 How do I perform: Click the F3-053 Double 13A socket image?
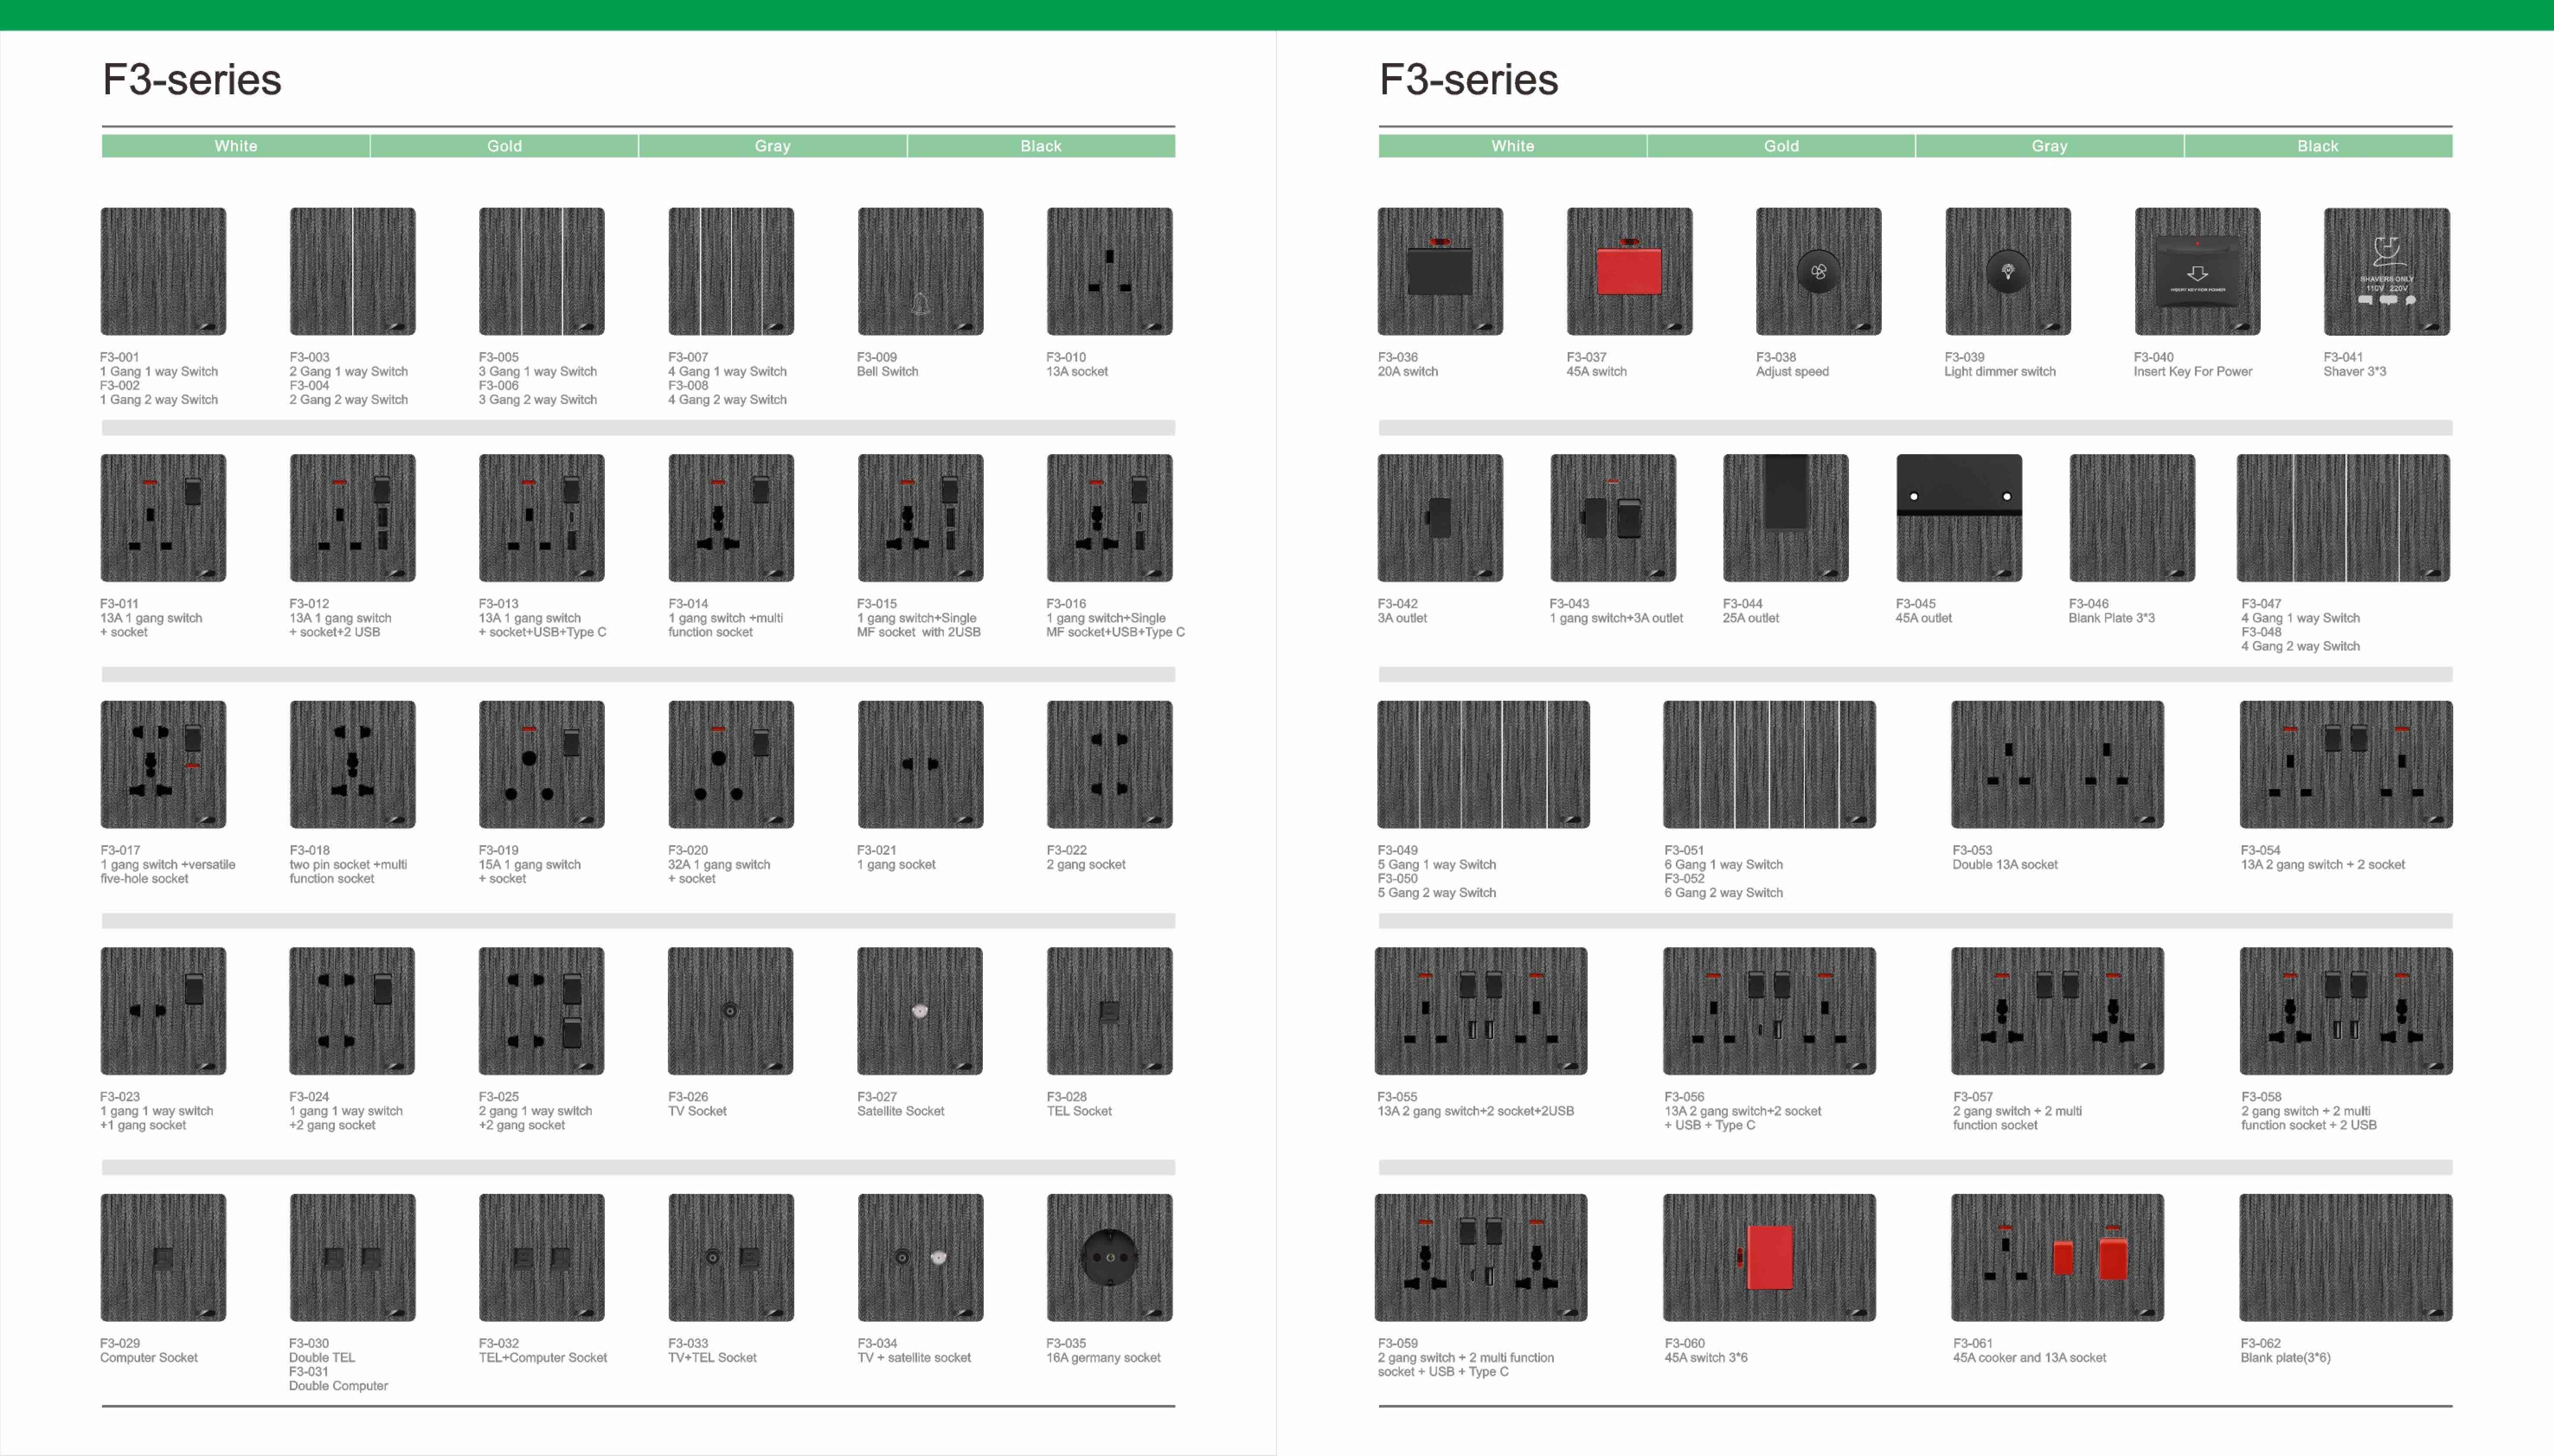[x=2057, y=764]
